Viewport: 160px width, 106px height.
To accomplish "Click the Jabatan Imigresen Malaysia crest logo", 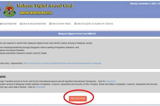I will pos(9,10).
